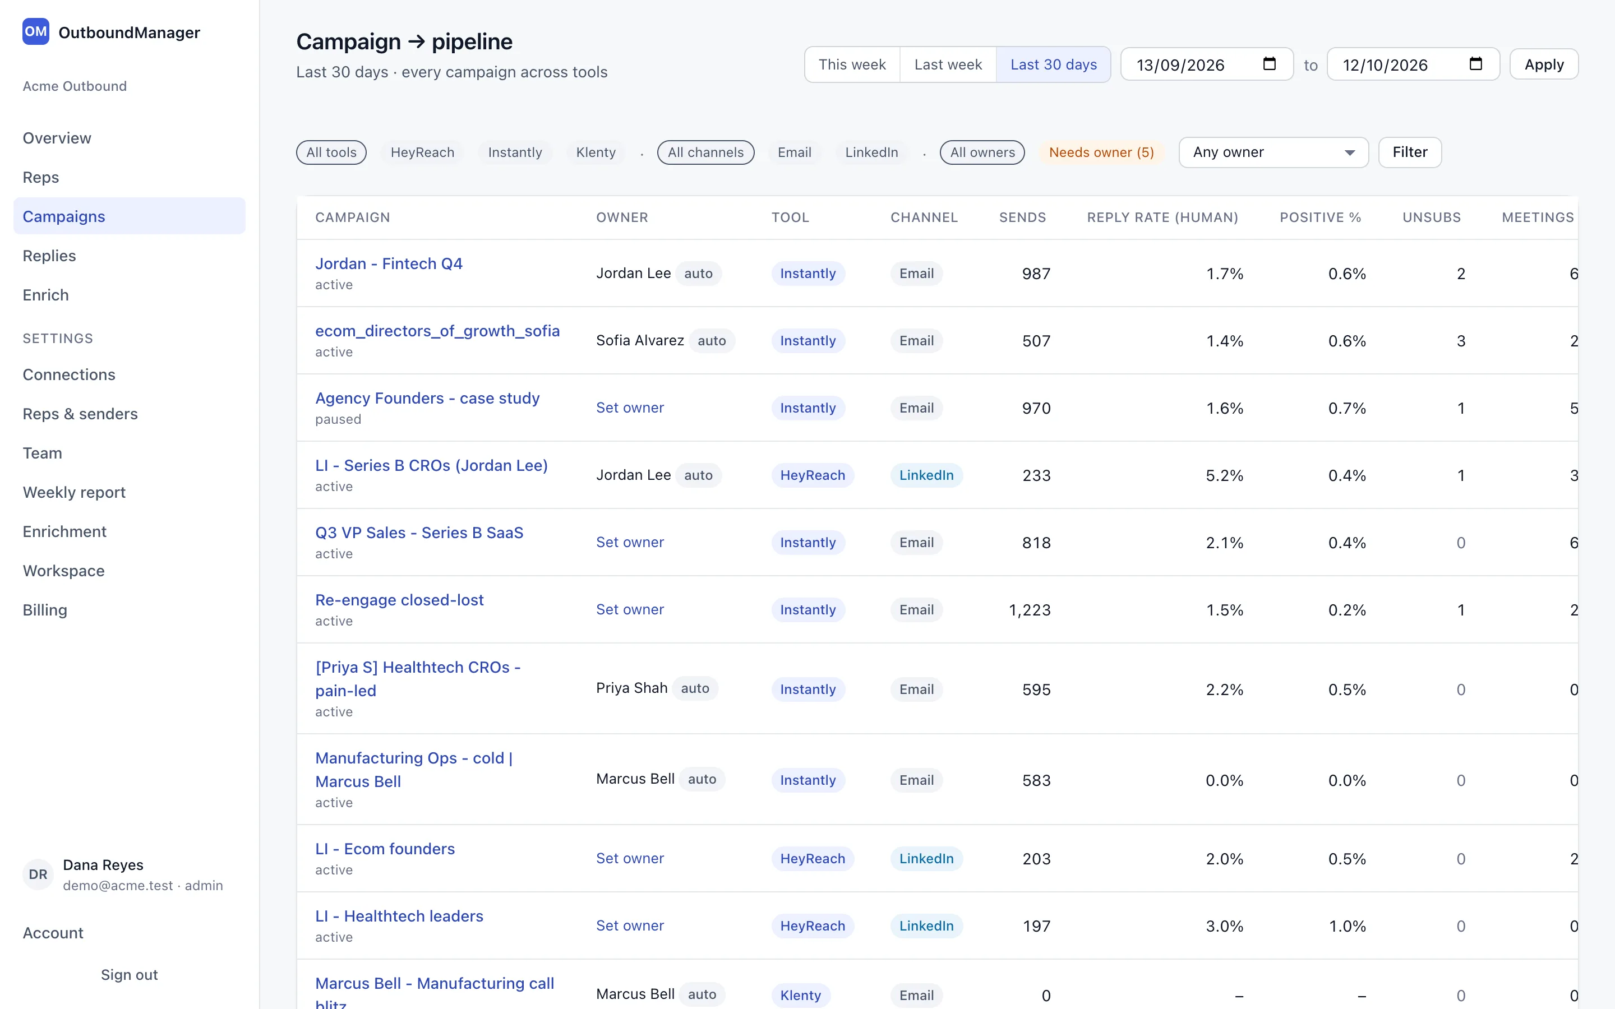The width and height of the screenshot is (1615, 1009).
Task: Open Weekly report settings
Action: coord(130,492)
